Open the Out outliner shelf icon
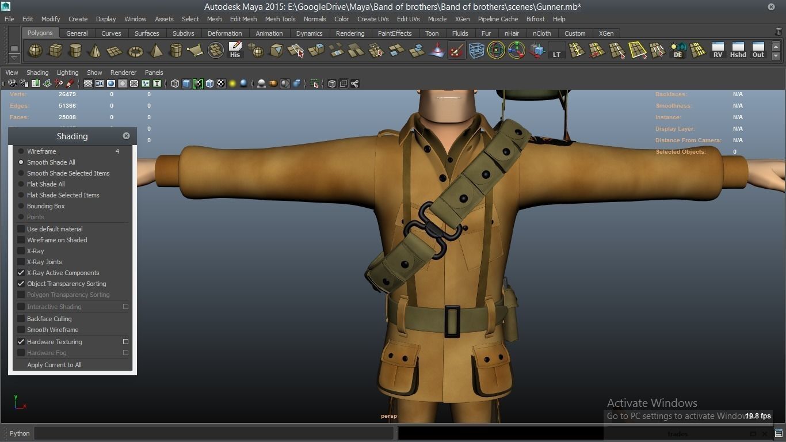This screenshot has height=442, width=786. (758, 51)
